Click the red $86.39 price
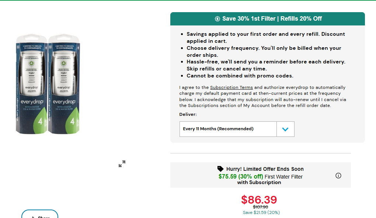 [x=259, y=200]
